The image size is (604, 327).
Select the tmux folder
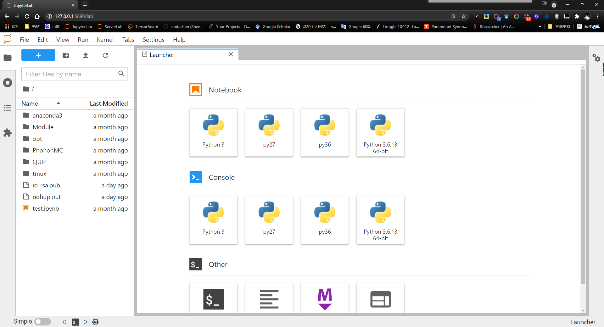[75, 174]
